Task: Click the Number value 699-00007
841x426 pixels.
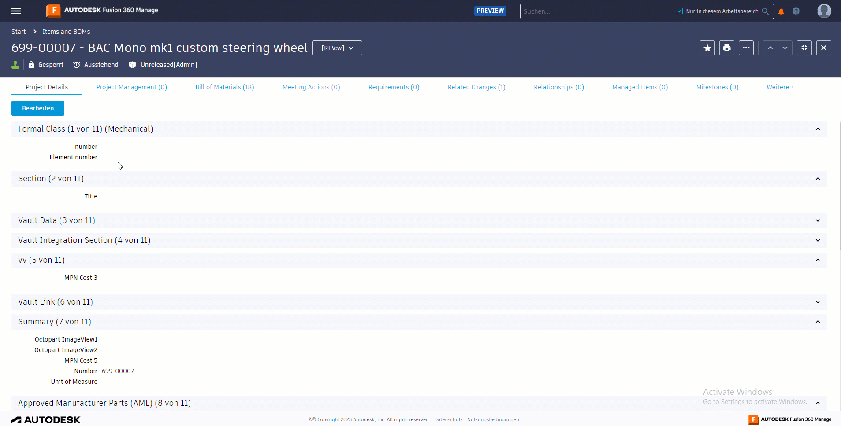Action: (x=118, y=371)
